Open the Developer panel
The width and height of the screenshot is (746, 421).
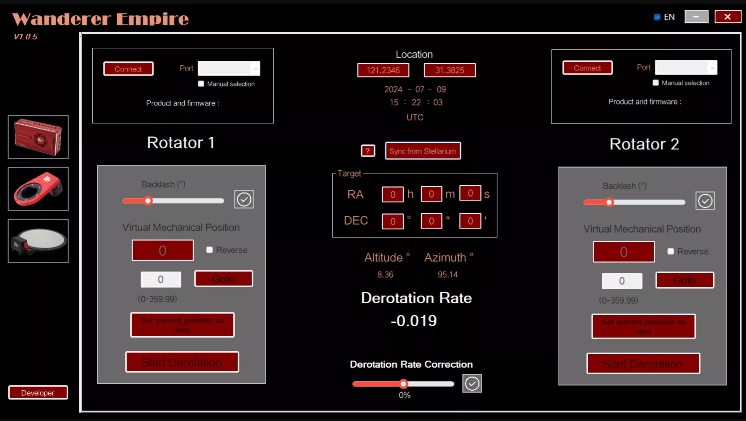tap(38, 393)
